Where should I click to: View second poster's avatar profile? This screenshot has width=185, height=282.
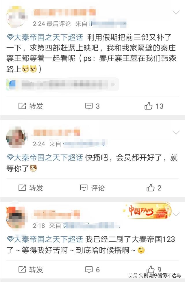point(16,137)
